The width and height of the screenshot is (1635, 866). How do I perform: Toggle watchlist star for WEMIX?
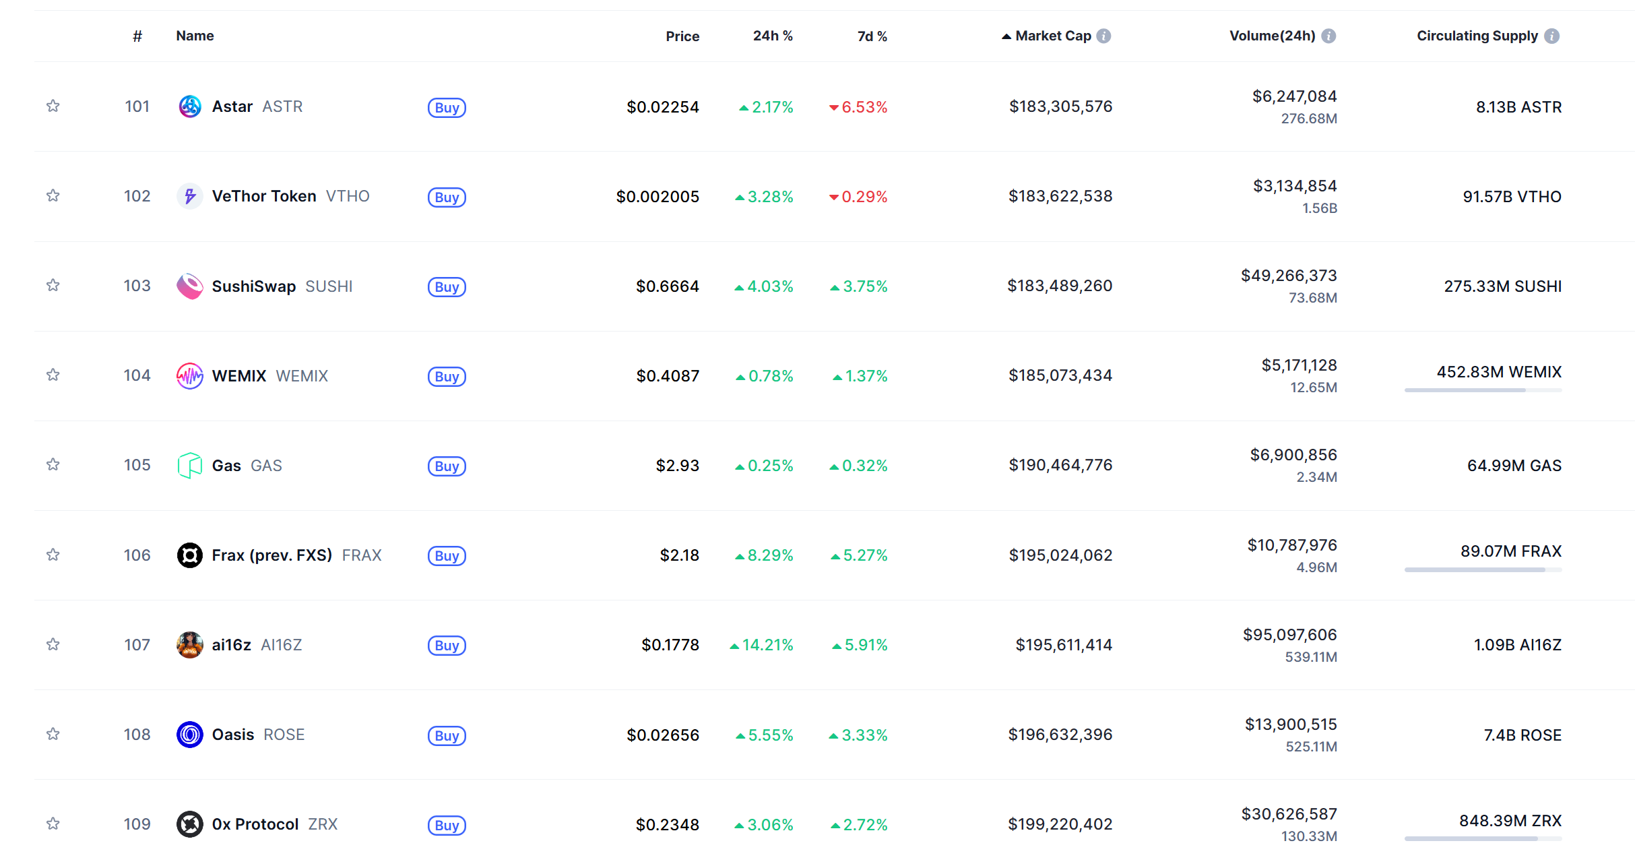click(53, 375)
